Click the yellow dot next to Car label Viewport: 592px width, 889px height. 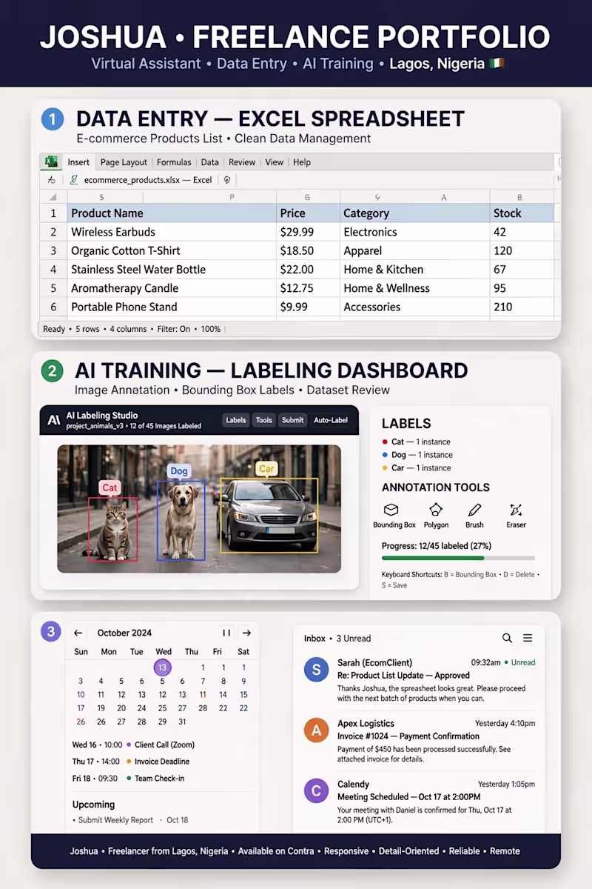coord(385,468)
